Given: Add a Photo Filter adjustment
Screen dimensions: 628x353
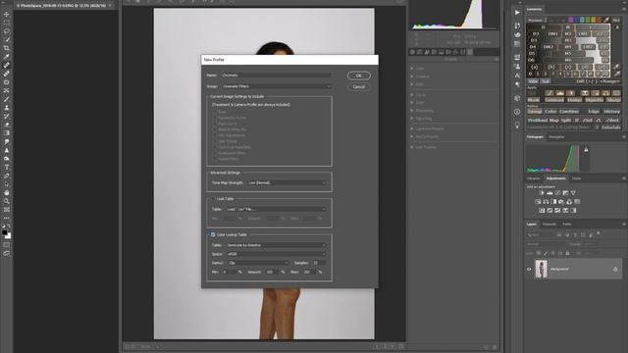Looking at the screenshot, I should (561, 202).
